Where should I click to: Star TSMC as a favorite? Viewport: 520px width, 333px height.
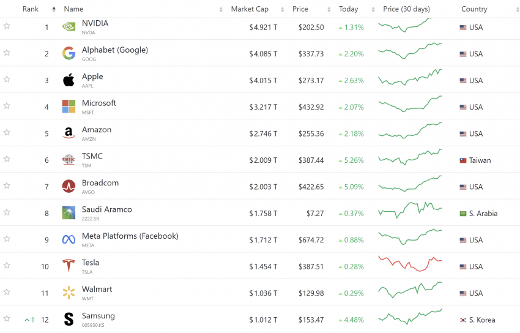point(7,159)
